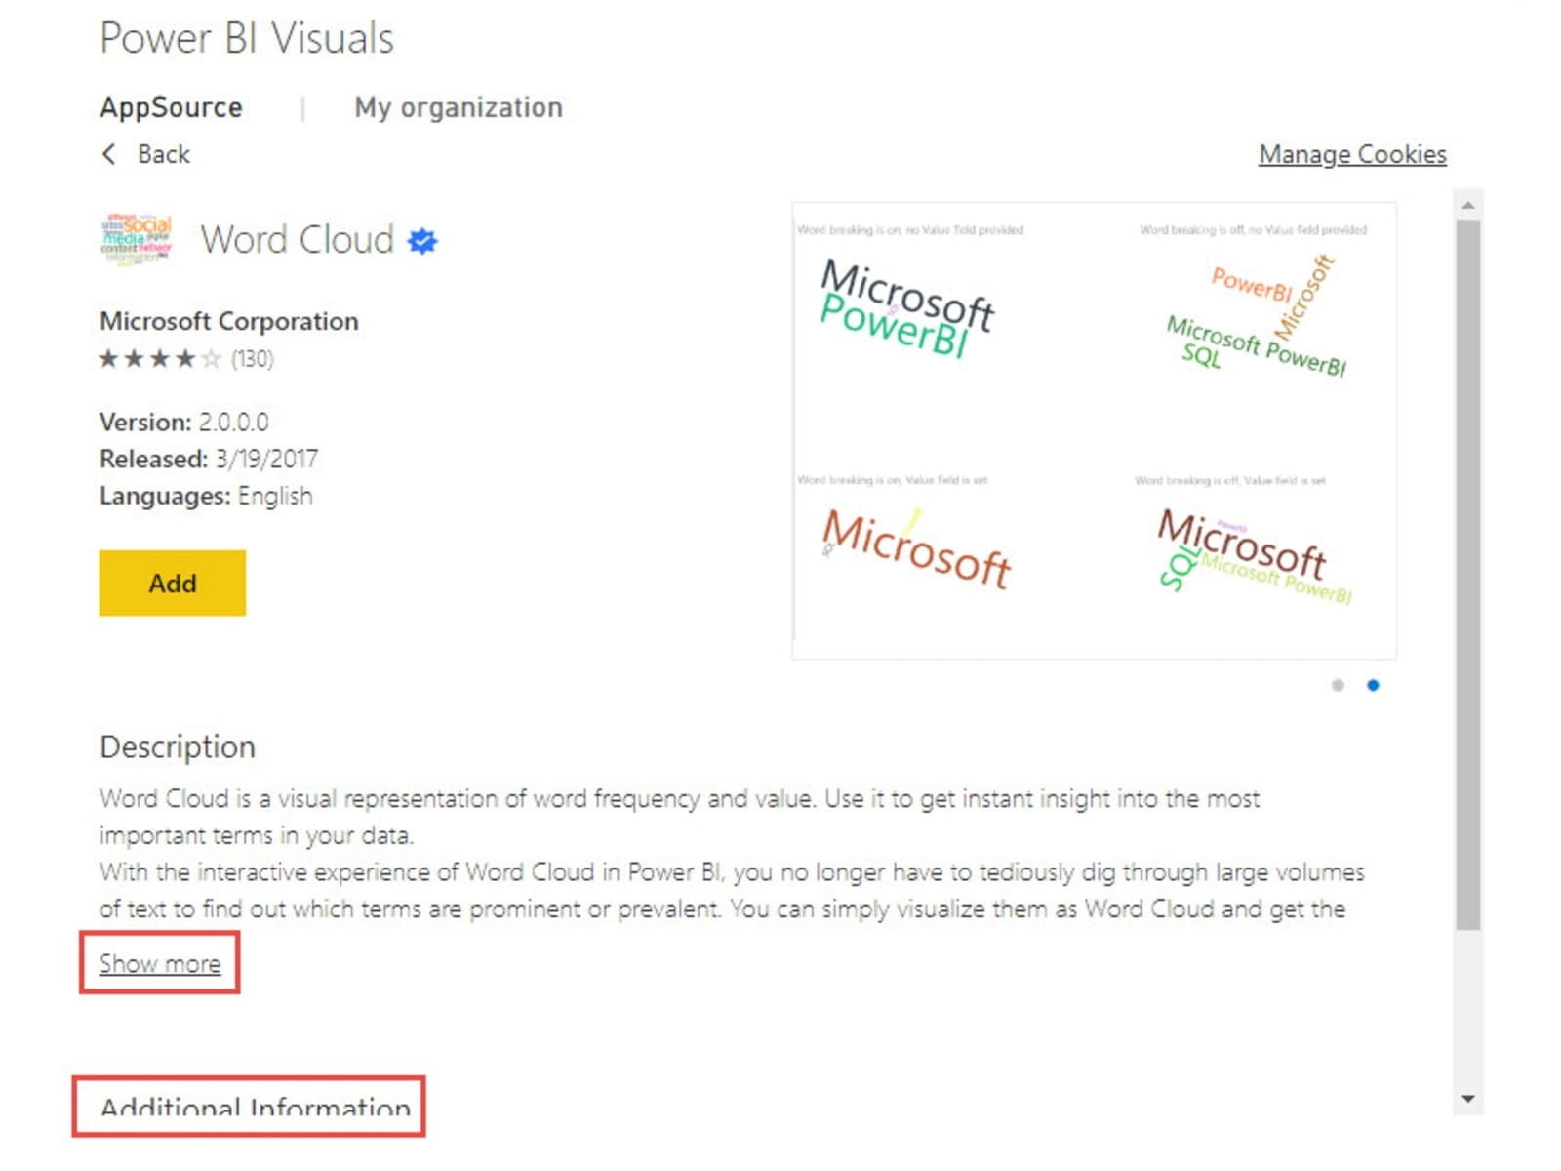The height and width of the screenshot is (1171, 1561).
Task: Click the Back arrow chevron icon
Action: click(109, 154)
